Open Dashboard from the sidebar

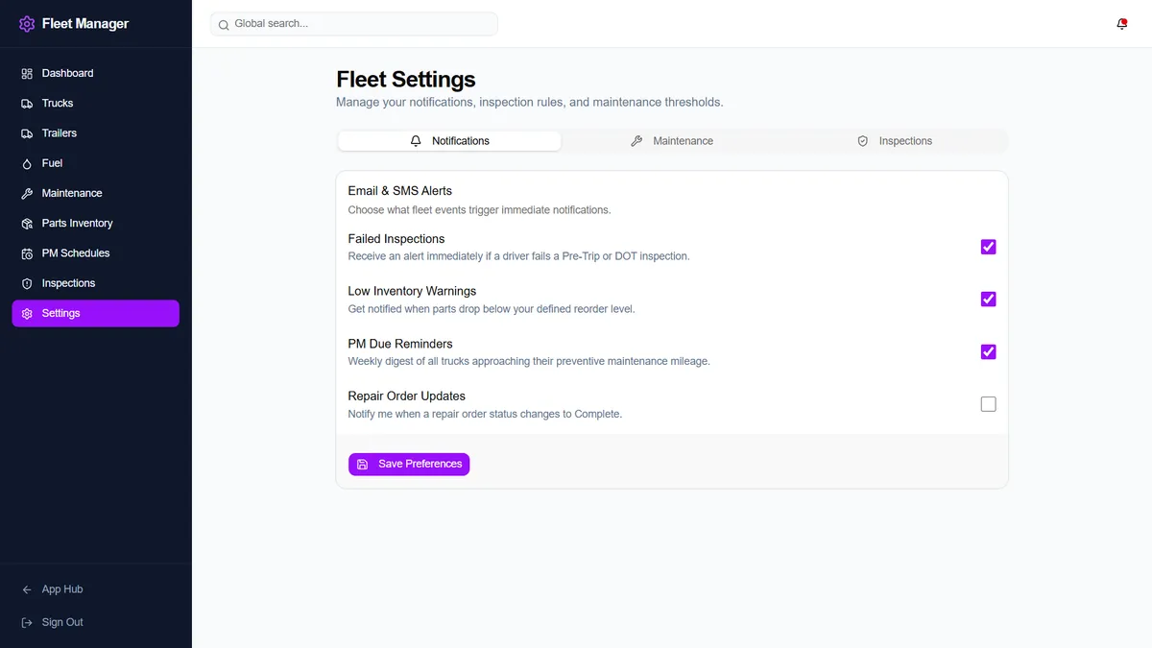tap(95, 73)
